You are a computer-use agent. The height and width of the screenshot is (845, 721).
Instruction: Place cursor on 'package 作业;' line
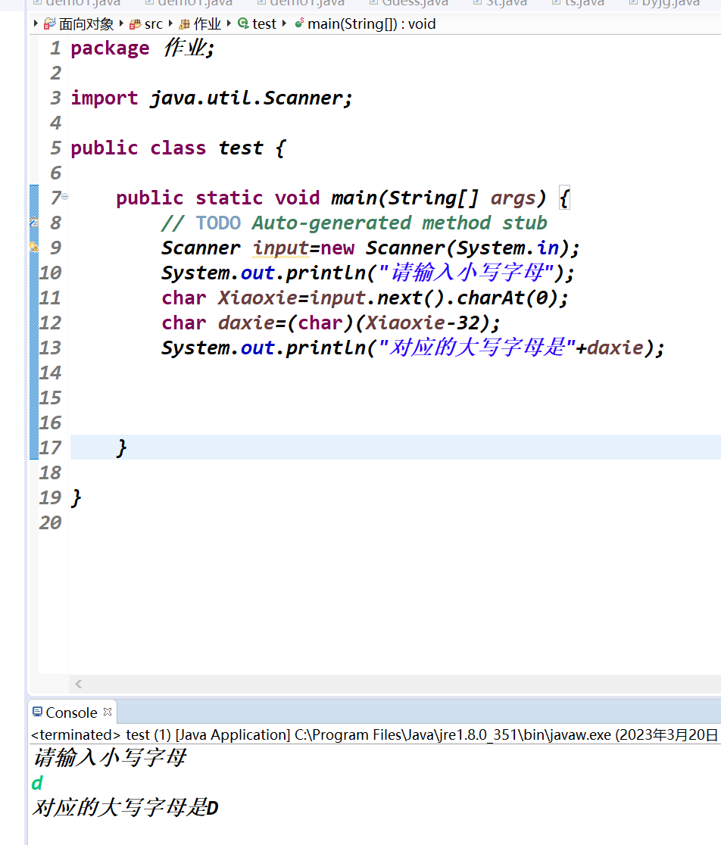tap(143, 48)
